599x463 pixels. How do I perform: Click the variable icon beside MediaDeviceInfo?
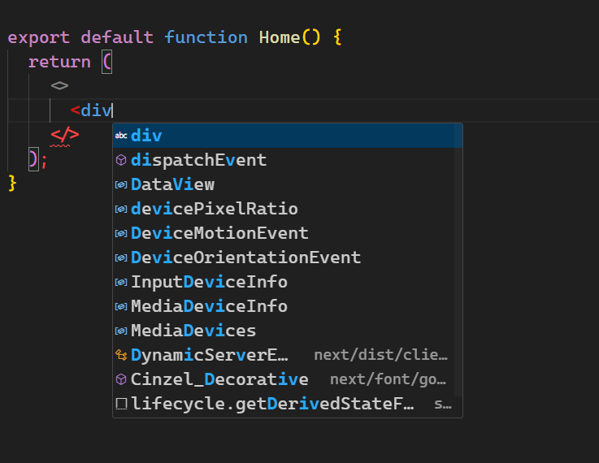(x=121, y=307)
